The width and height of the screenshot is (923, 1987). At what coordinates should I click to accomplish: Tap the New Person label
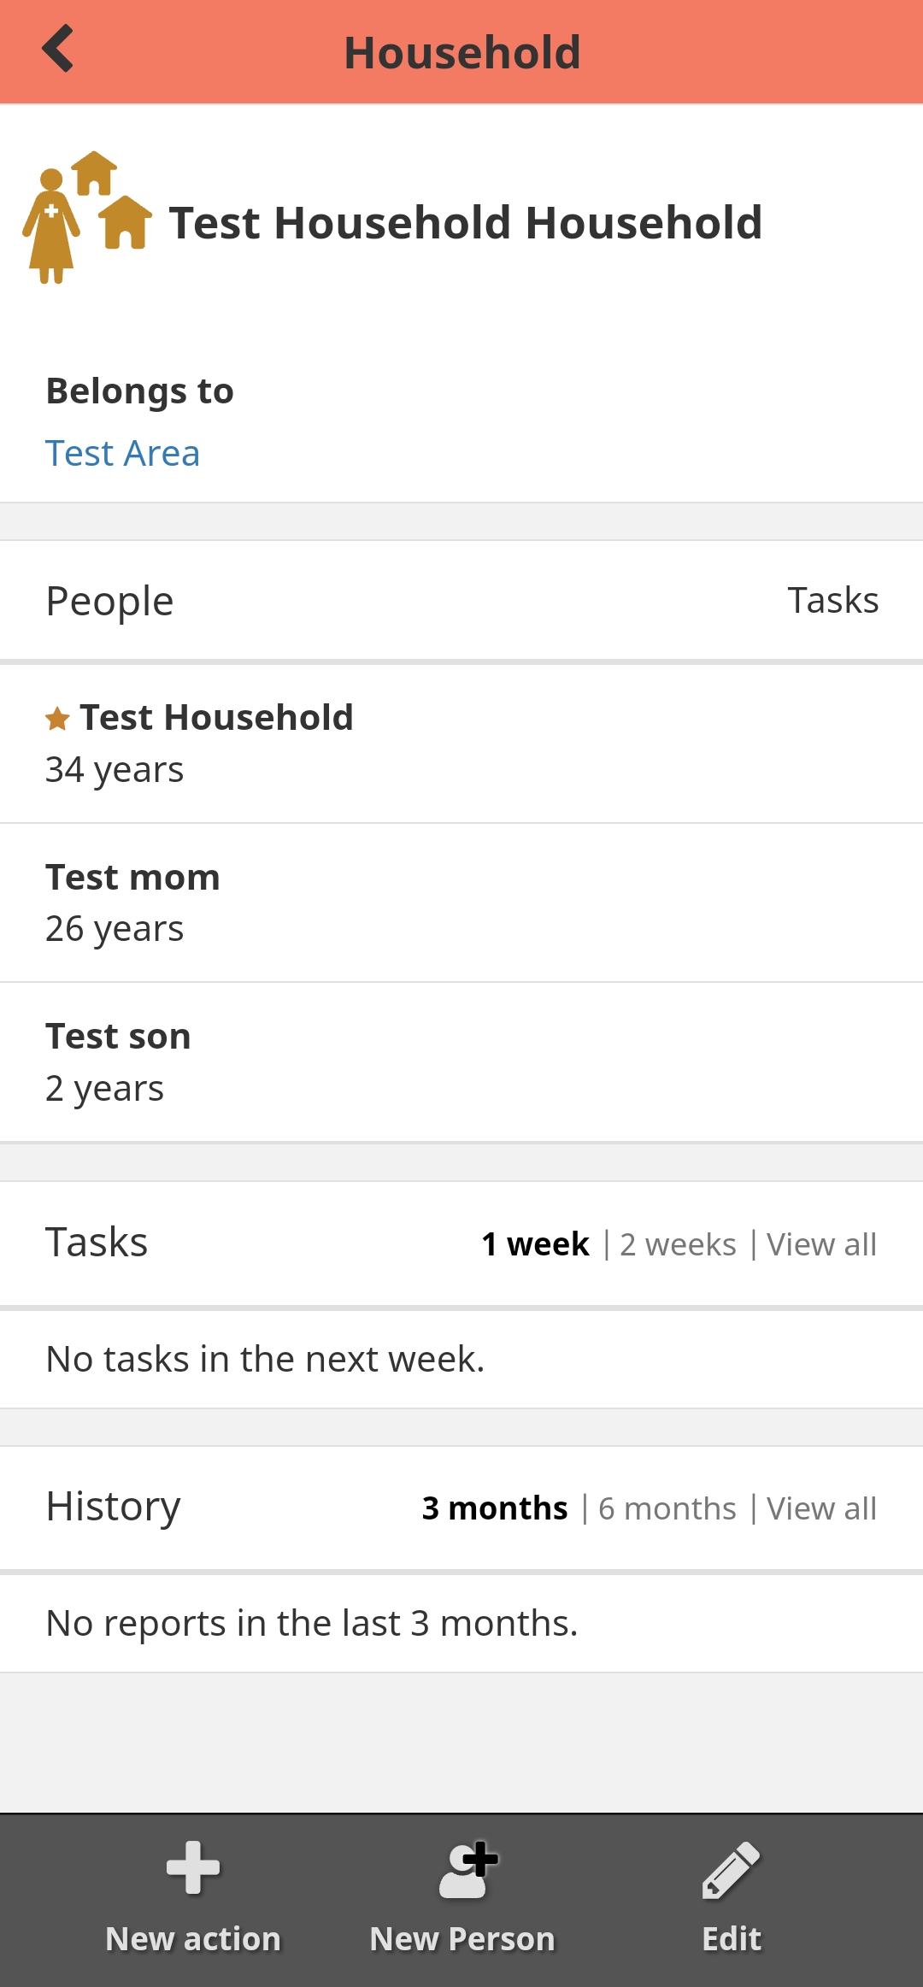tap(462, 1939)
